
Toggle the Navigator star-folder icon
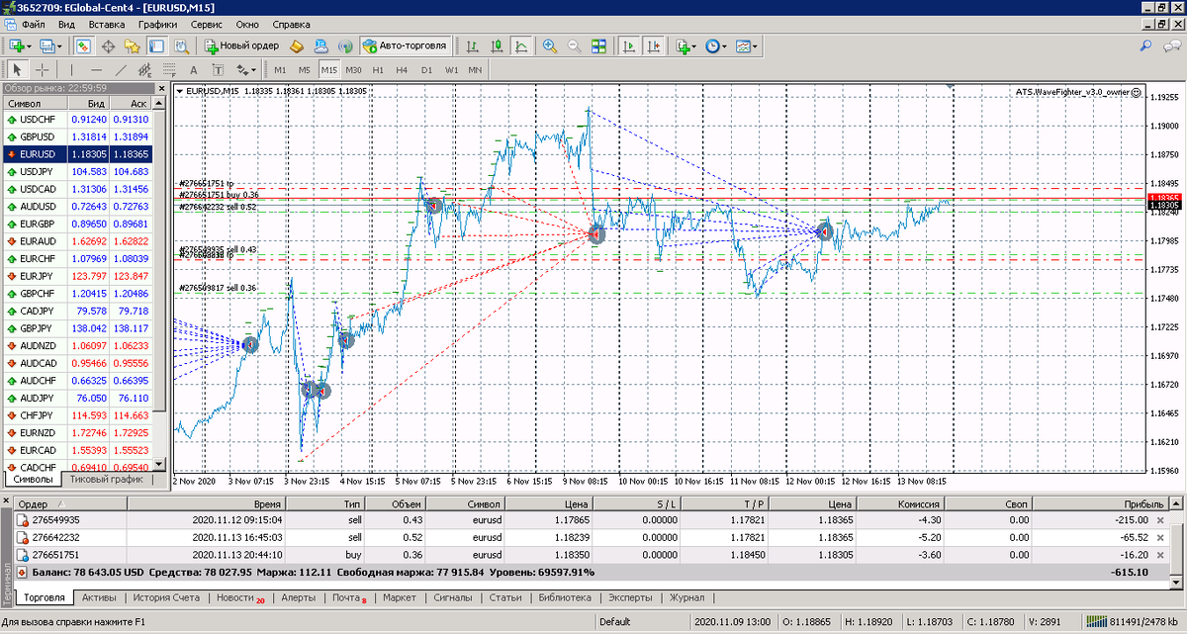[x=134, y=45]
